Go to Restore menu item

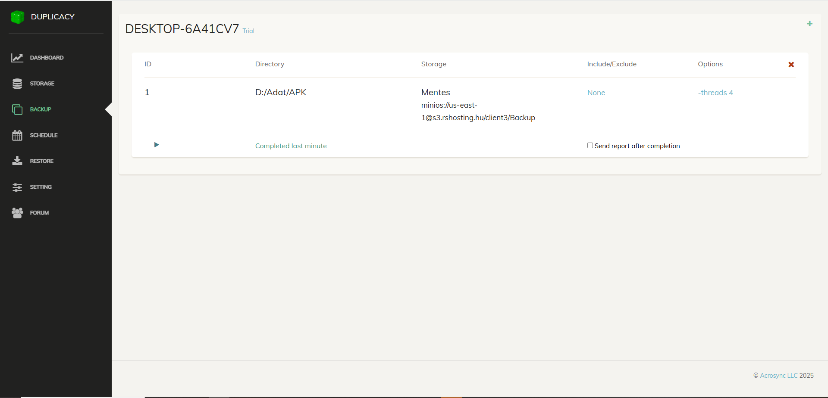point(42,161)
